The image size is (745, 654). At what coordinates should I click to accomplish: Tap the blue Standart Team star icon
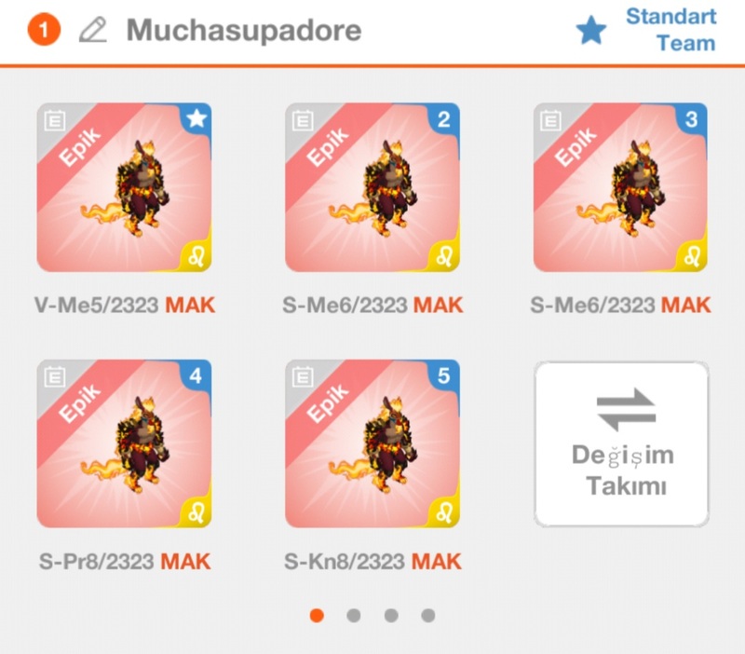point(591,30)
